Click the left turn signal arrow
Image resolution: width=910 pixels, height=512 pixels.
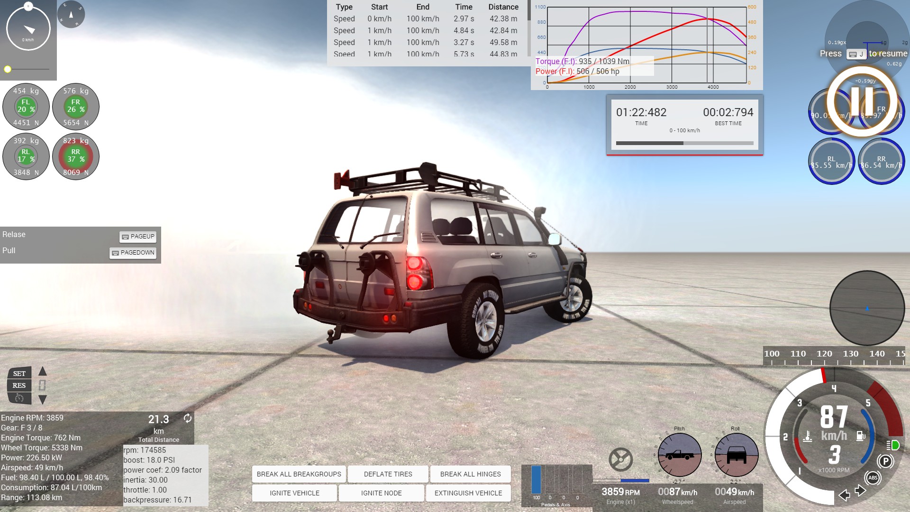click(844, 495)
